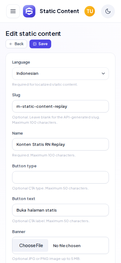Open the TU user avatar menu

point(90,11)
